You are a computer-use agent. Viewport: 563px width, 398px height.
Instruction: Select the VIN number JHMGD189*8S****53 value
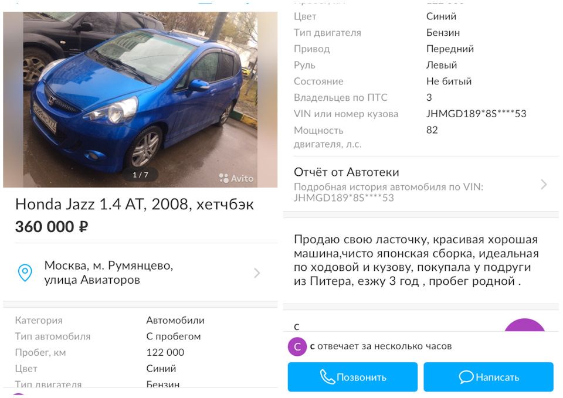476,114
